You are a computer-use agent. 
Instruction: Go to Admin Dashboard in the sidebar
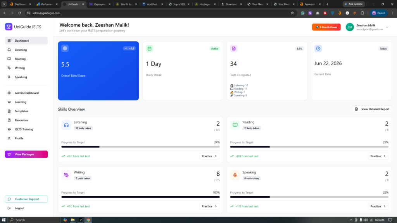point(26,93)
